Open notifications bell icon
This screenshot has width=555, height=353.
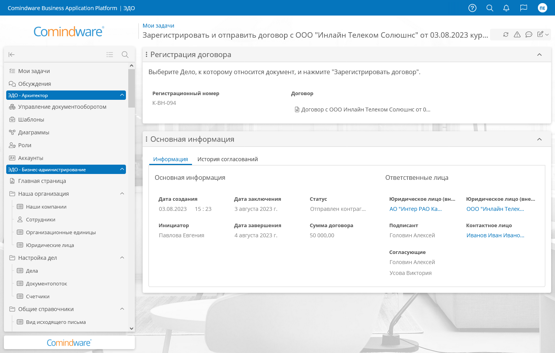(506, 8)
